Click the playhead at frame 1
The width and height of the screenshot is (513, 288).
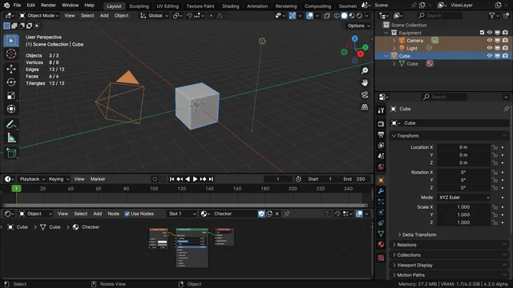pyautogui.click(x=16, y=189)
